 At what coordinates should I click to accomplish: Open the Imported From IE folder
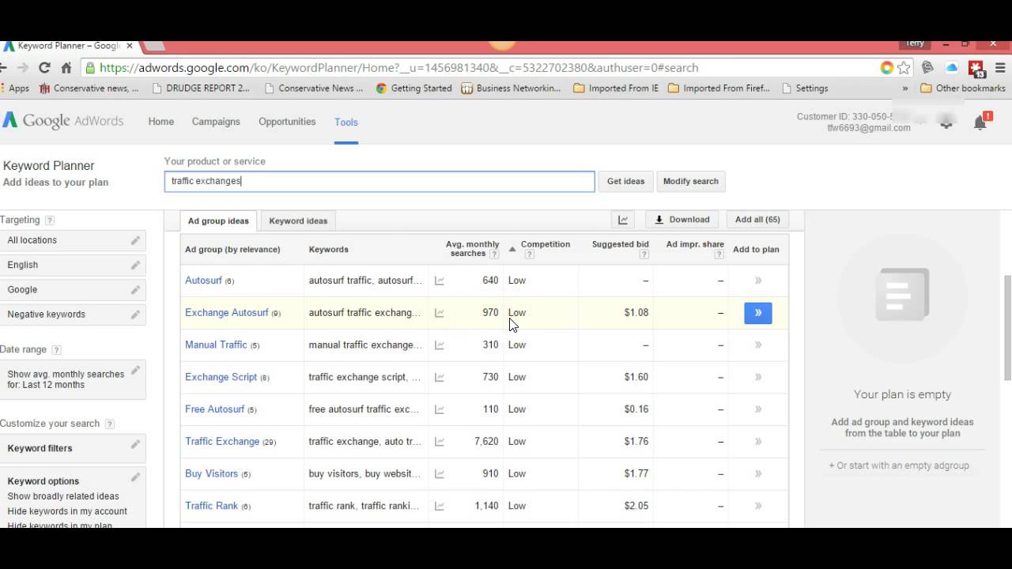(616, 89)
